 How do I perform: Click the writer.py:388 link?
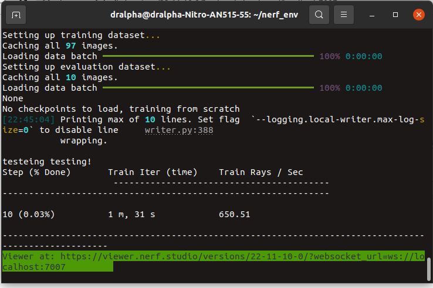(179, 130)
